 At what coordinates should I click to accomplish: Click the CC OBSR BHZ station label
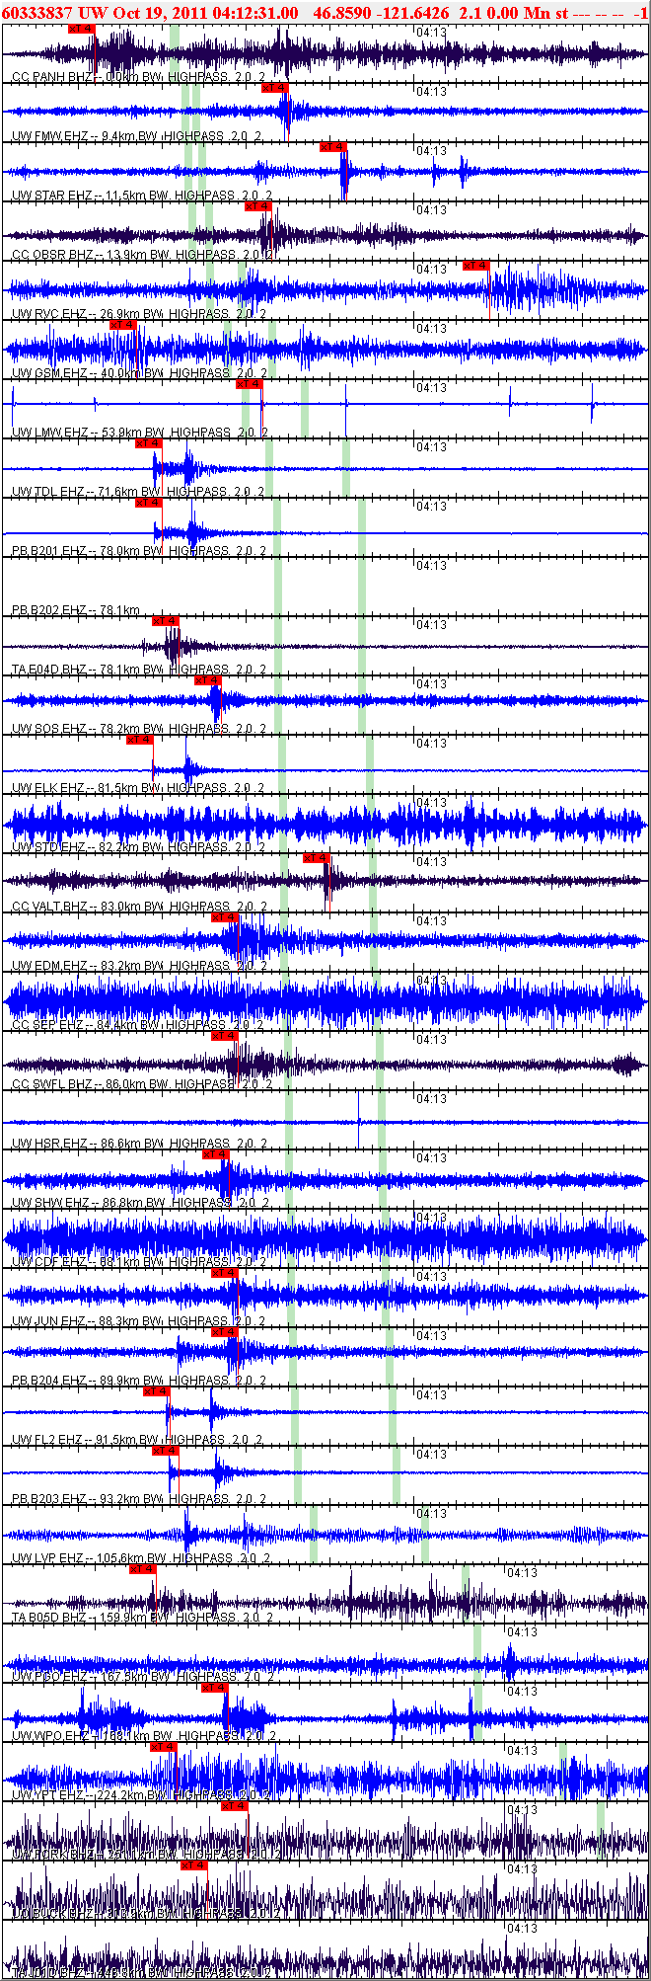[53, 255]
